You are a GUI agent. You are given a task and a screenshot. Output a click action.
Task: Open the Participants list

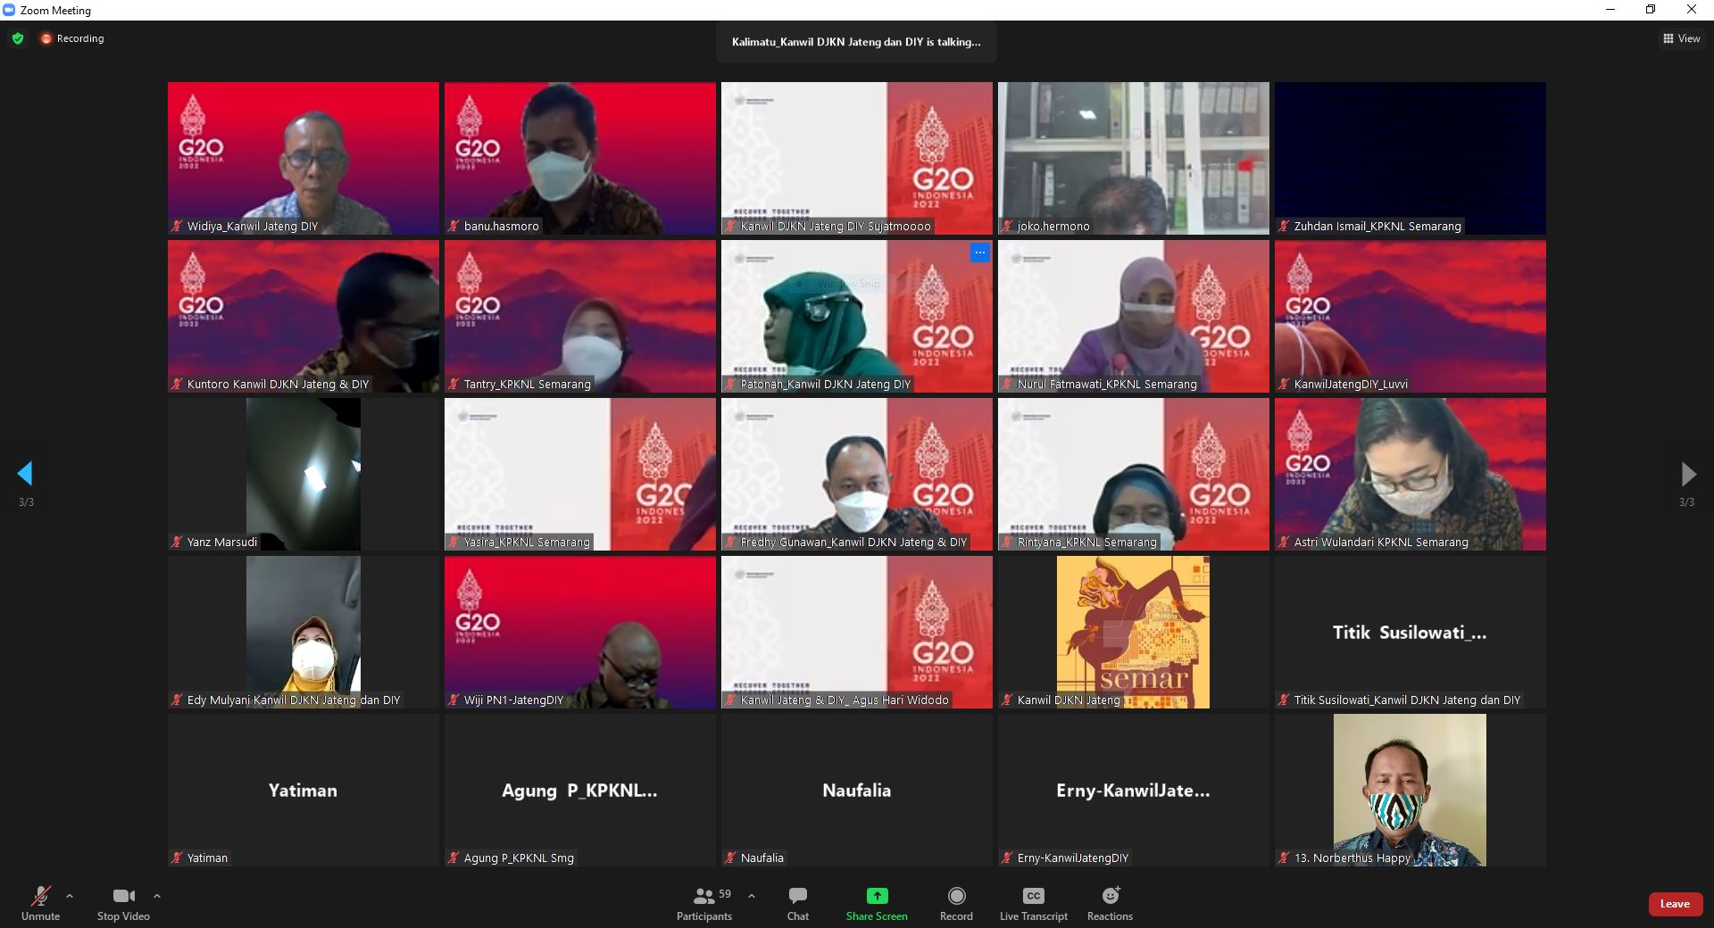click(705, 896)
